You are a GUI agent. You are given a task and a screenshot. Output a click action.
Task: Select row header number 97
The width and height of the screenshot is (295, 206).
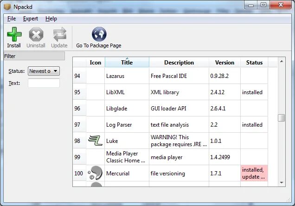pyautogui.click(x=79, y=124)
